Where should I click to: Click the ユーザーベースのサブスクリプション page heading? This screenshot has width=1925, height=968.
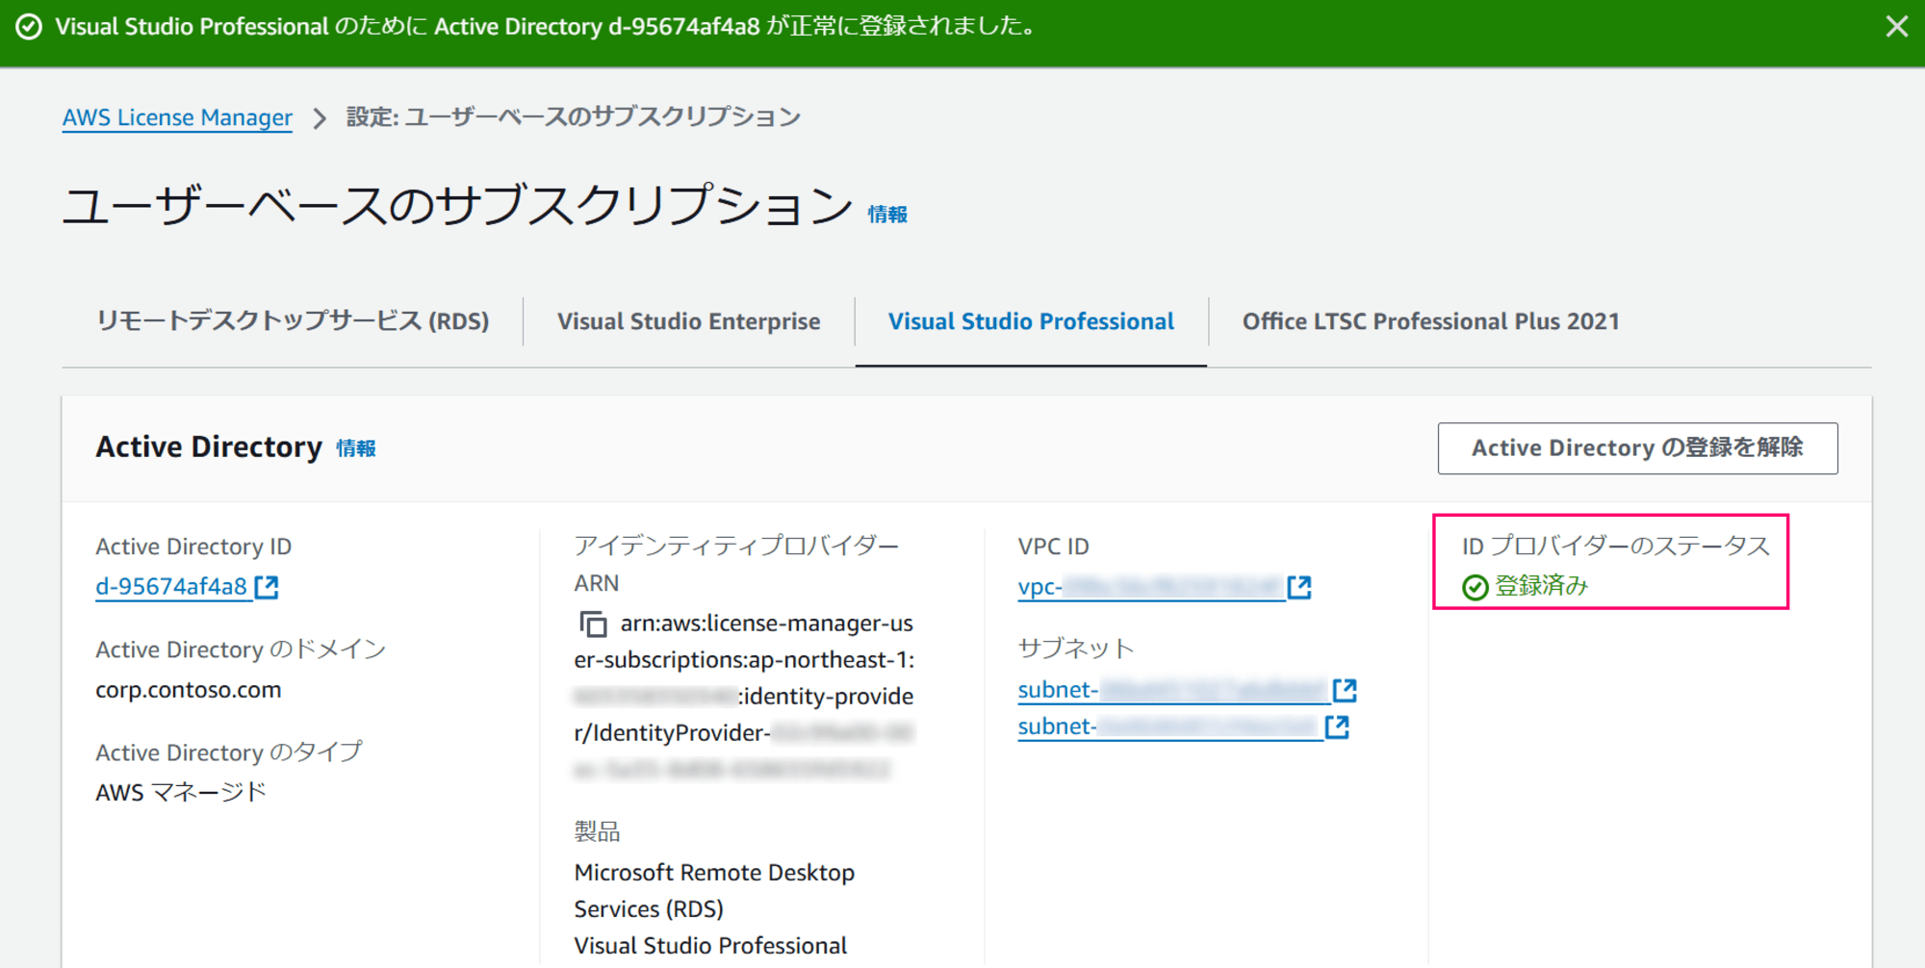[x=458, y=206]
